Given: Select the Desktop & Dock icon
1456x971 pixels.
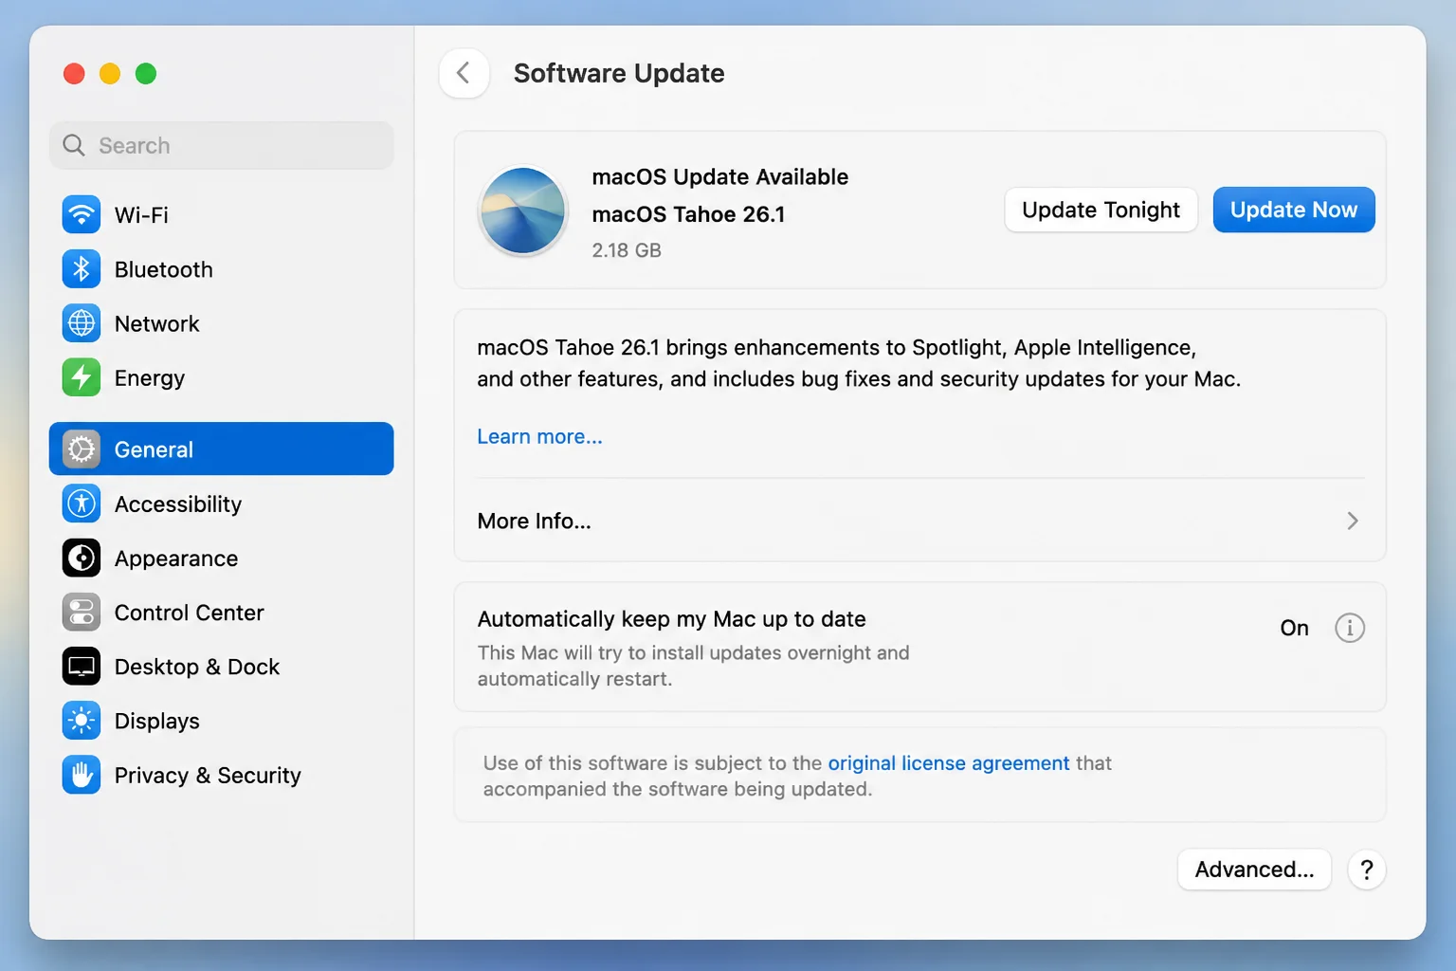Looking at the screenshot, I should (82, 667).
